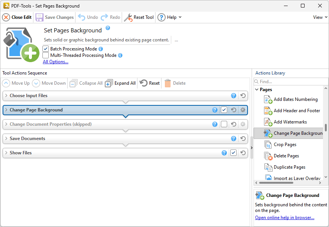Select Crop Pages action
Image resolution: width=329 pixels, height=227 pixels.
(280, 145)
